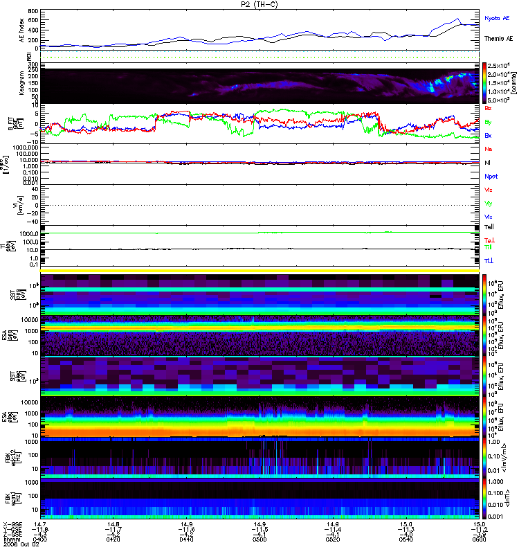Click the red Bz legend entry
The width and height of the screenshot is (519, 554).
pyautogui.click(x=489, y=109)
